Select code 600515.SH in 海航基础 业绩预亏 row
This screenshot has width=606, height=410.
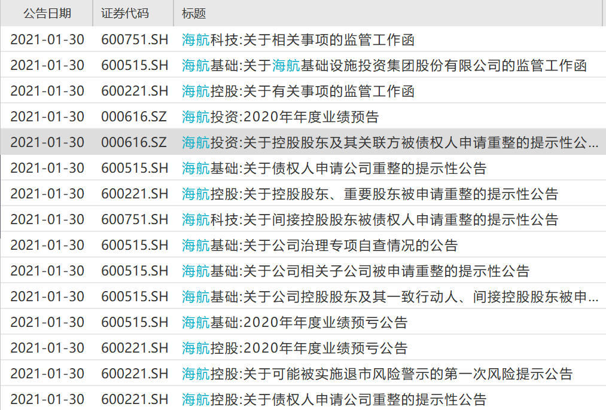(135, 322)
